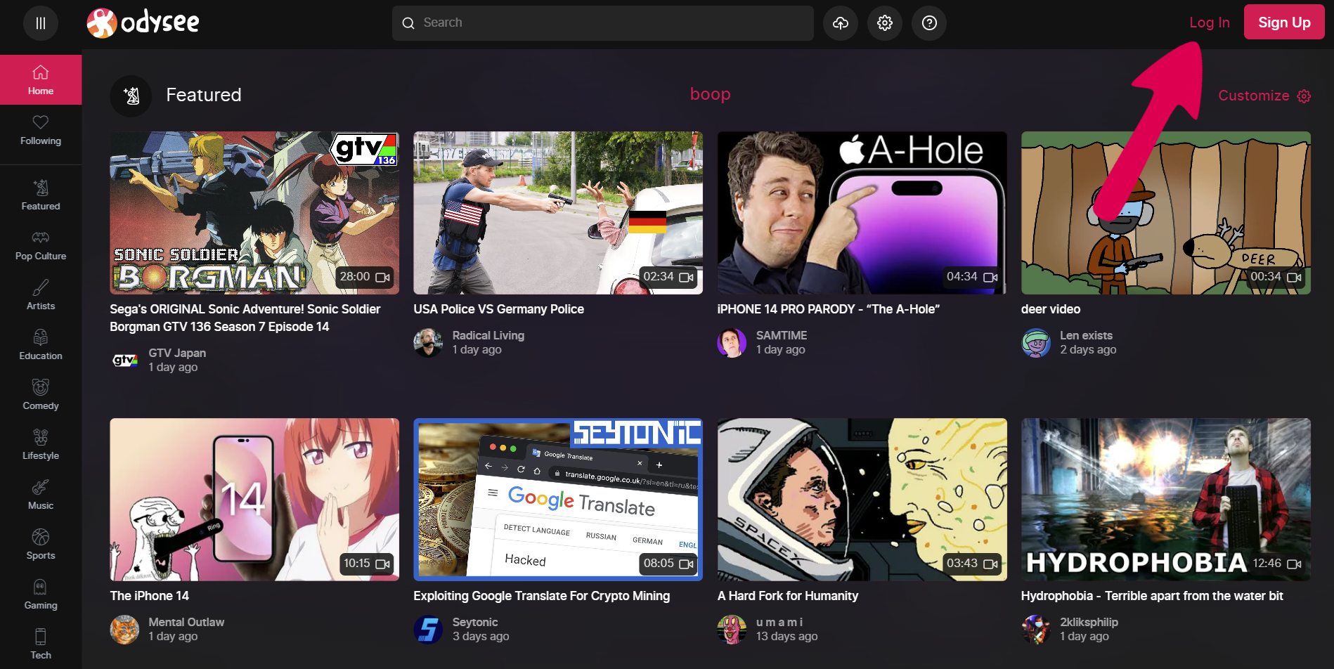Screen dimensions: 1334x669
Task: Open the A-Hole iPhone parody thumbnail
Action: point(862,213)
